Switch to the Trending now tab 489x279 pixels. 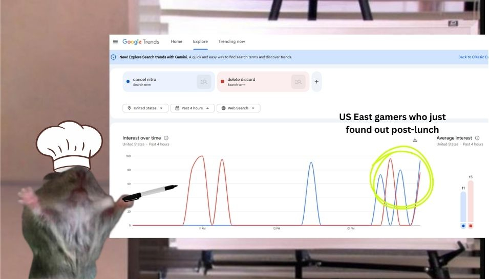(x=231, y=42)
